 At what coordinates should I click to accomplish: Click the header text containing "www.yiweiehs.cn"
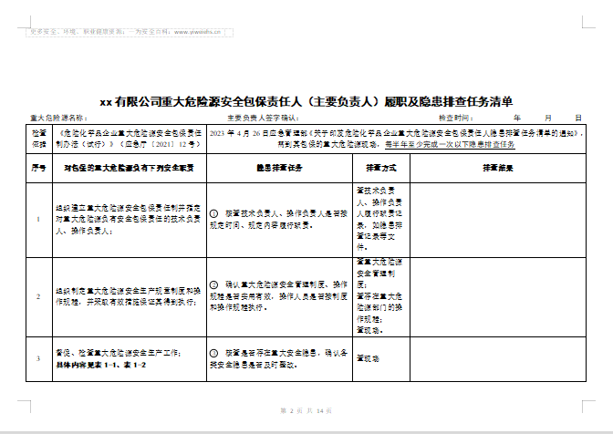[x=126, y=32]
